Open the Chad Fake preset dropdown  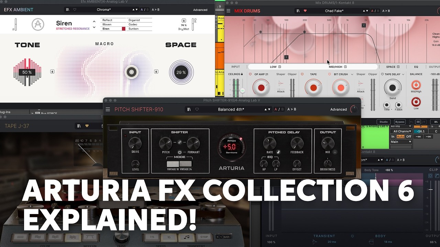pos(334,11)
